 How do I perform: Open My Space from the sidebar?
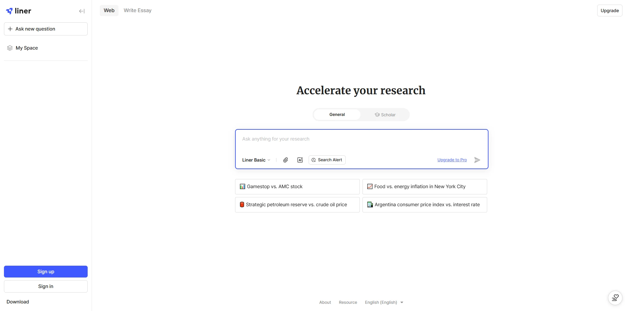click(27, 48)
